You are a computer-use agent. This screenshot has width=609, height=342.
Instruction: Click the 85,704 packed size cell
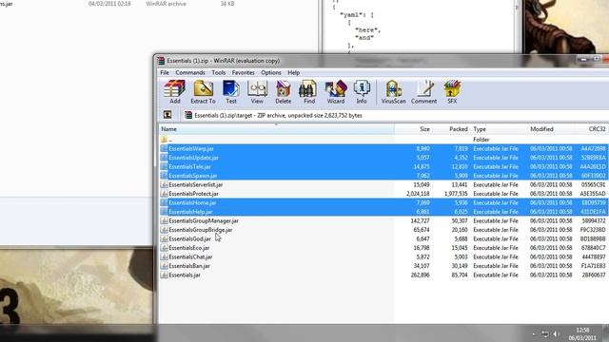click(x=459, y=275)
